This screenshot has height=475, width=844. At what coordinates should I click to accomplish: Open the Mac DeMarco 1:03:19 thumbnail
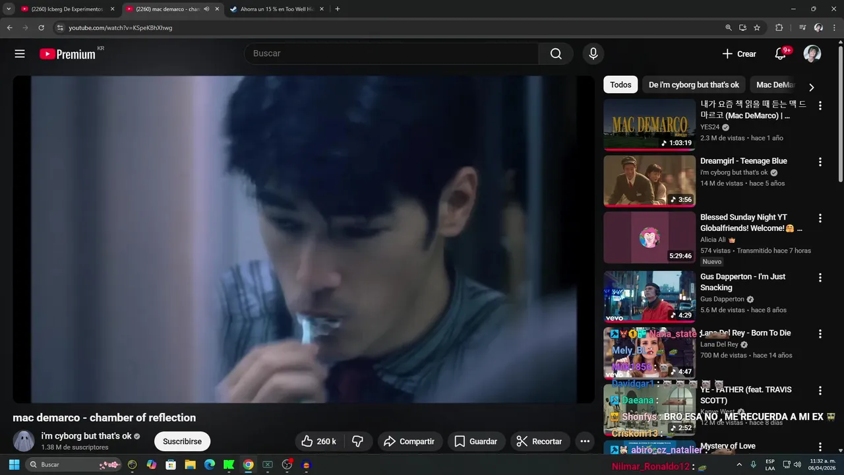coord(649,125)
